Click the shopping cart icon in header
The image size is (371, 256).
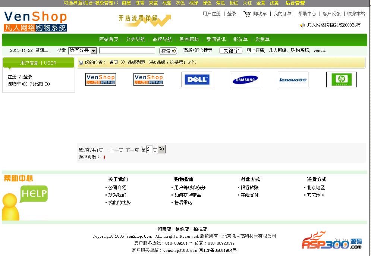pyautogui.click(x=247, y=14)
